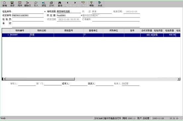Click the horizontal scrollbar right arrow
This screenshot has height=121, width=183.
pyautogui.click(x=179, y=79)
